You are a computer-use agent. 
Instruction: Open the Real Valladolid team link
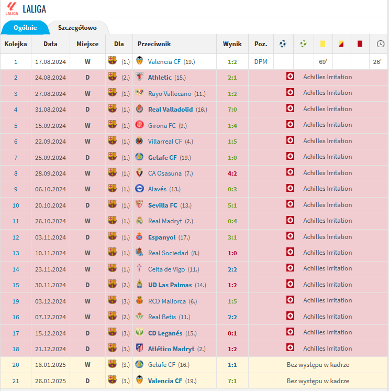point(170,110)
